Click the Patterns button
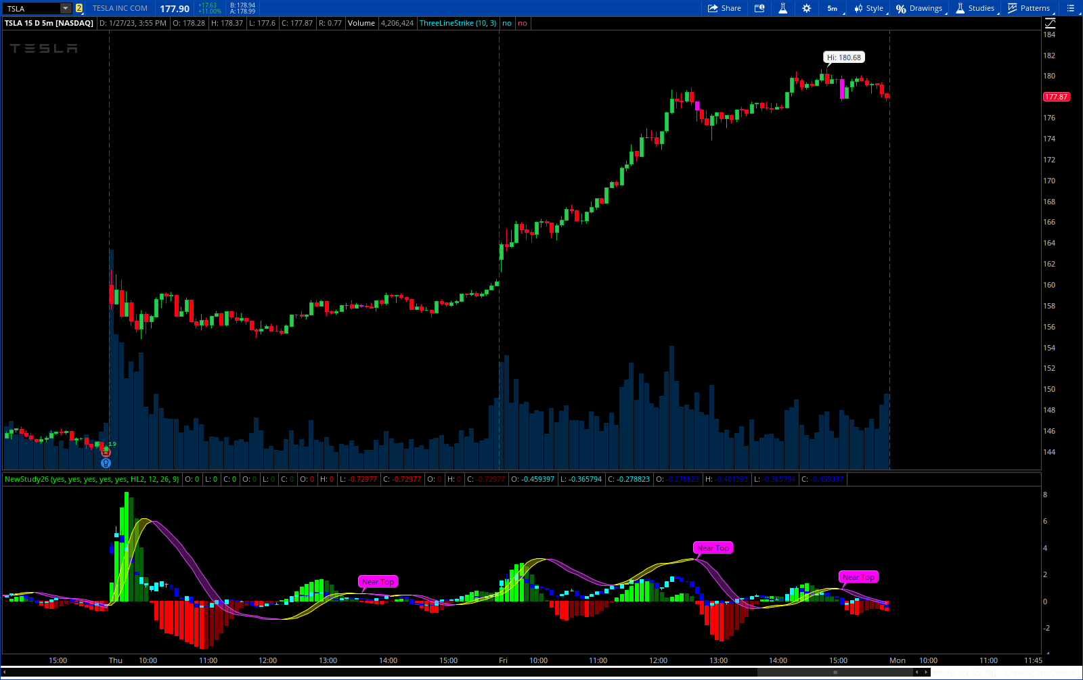Screen dimensions: 1083x680 (x=1029, y=8)
